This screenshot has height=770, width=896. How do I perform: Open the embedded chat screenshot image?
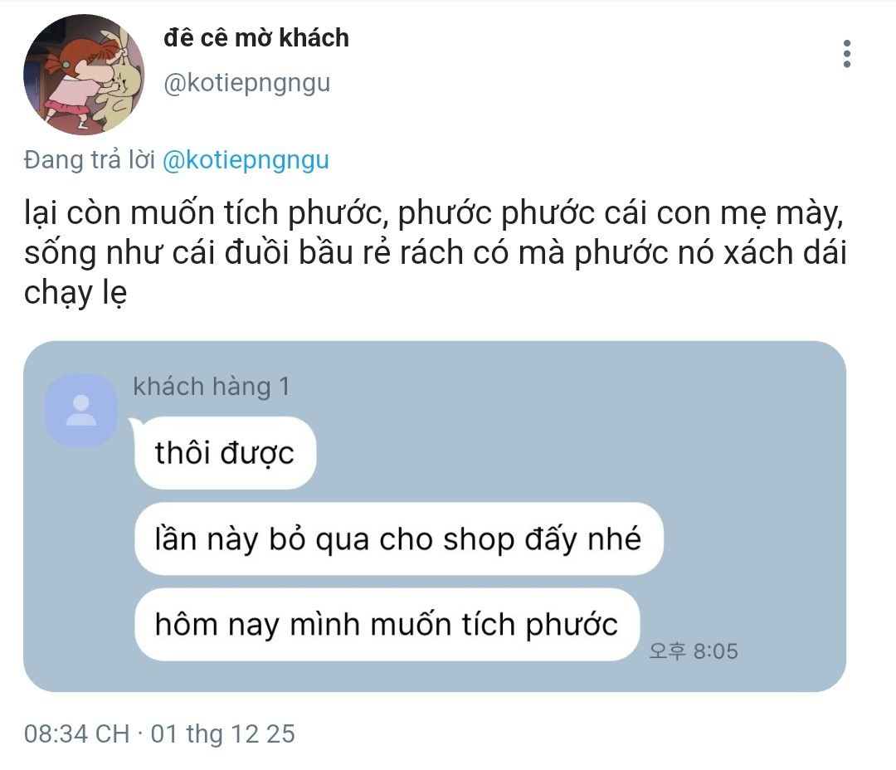pos(434,517)
